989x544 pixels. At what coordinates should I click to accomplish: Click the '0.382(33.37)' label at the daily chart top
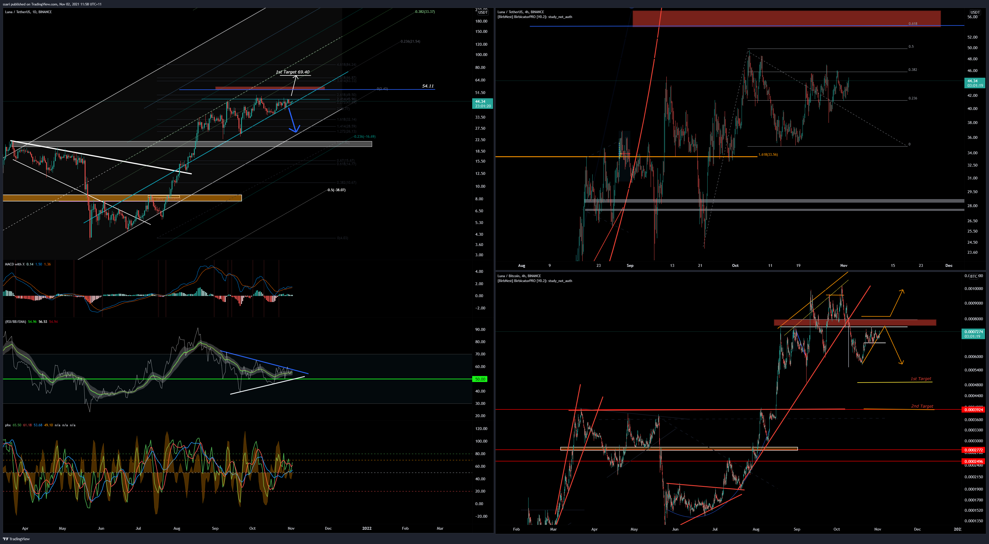[x=425, y=11]
